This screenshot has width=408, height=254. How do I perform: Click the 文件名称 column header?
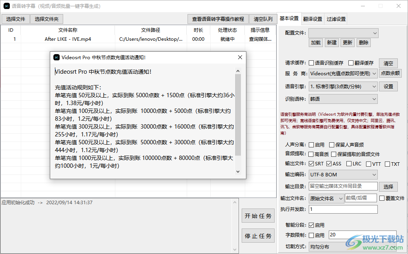(67, 30)
